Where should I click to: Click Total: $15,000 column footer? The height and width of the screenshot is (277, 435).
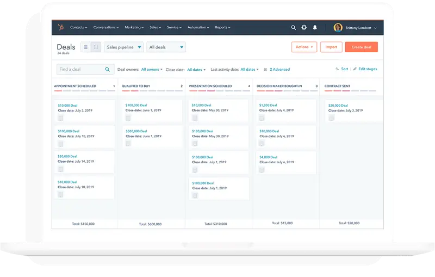[282, 223]
